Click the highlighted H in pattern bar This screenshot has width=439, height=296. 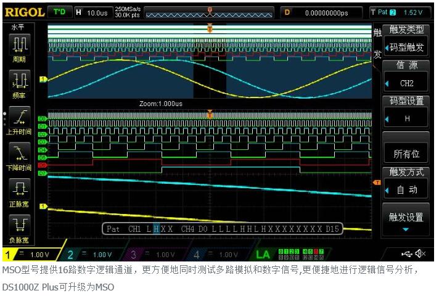click(x=156, y=229)
